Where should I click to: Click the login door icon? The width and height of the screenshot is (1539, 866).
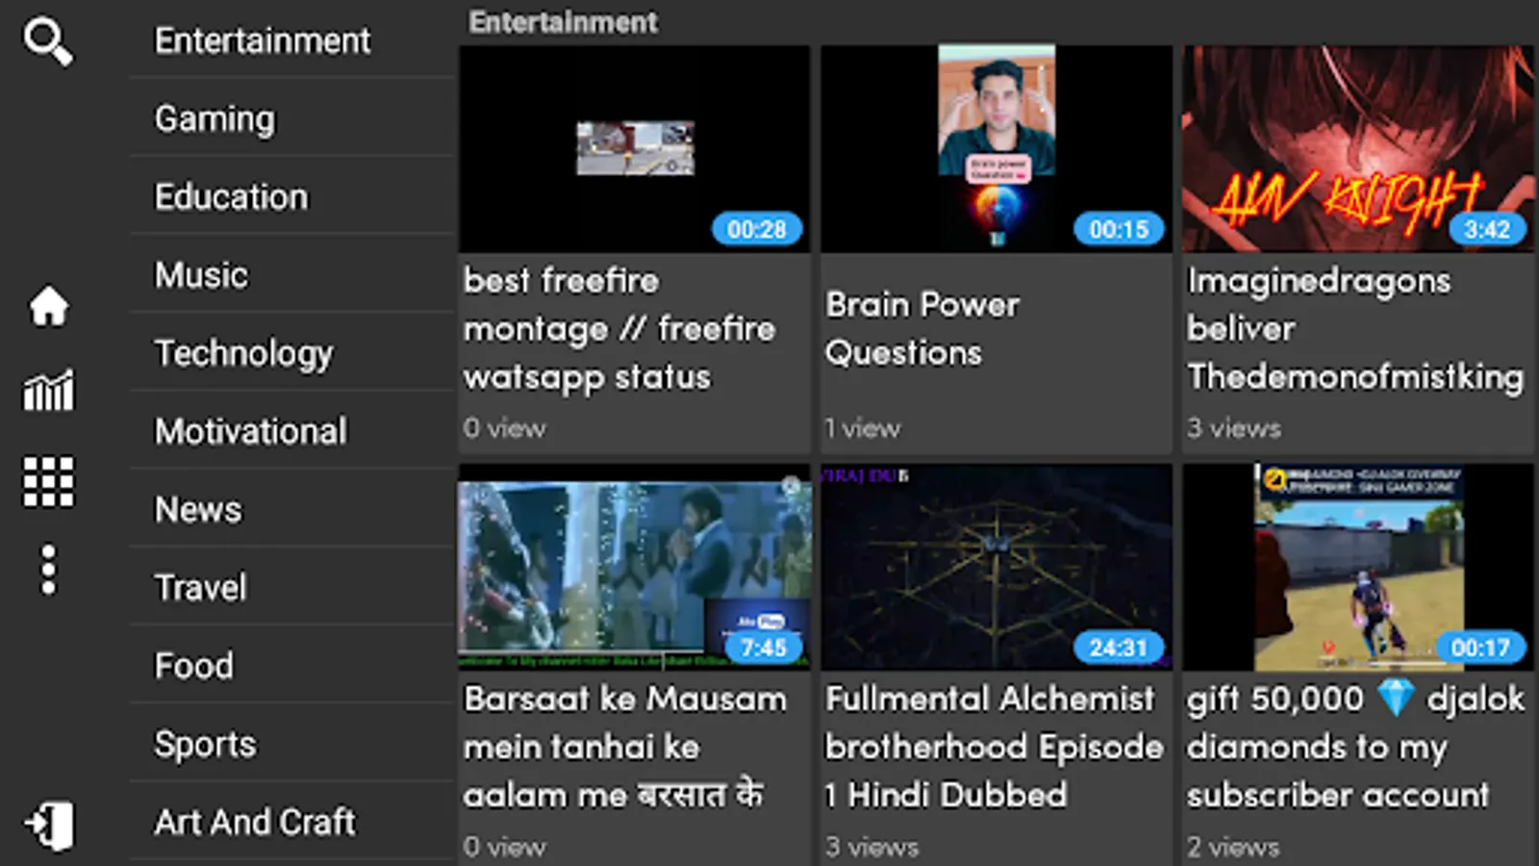click(x=48, y=826)
